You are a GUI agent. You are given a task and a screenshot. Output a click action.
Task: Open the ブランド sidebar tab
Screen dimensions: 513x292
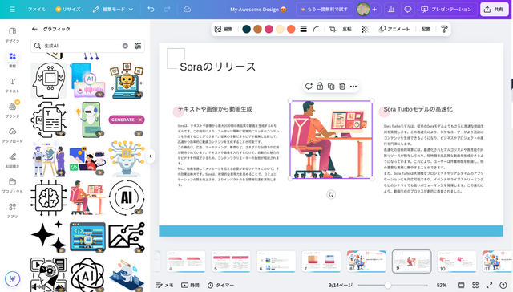(x=13, y=110)
